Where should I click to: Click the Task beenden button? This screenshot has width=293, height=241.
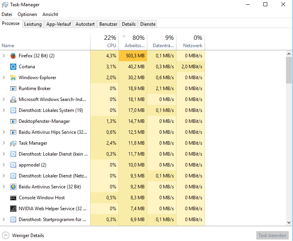272,236
